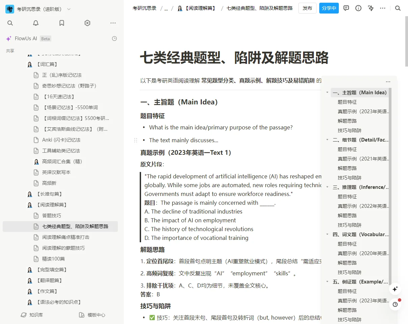Expand breadcrumb ellipsis for hidden path

[x=166, y=8]
